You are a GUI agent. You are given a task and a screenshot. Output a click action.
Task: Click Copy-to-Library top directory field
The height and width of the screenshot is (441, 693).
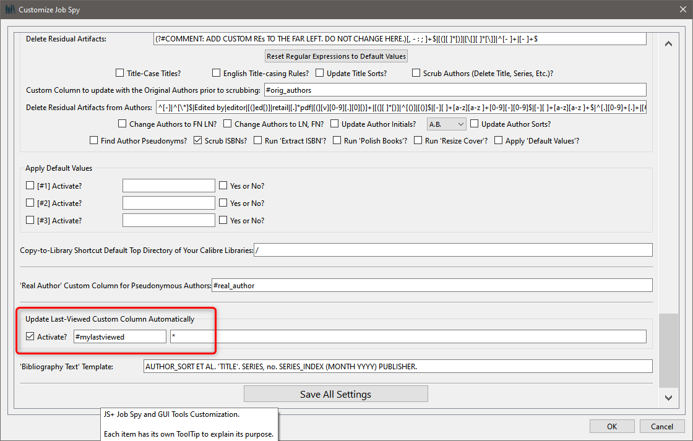[453, 250]
